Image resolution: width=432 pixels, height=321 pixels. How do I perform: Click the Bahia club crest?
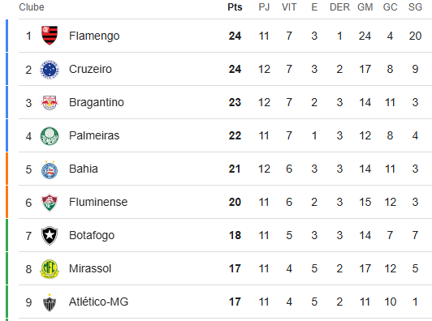coord(50,169)
